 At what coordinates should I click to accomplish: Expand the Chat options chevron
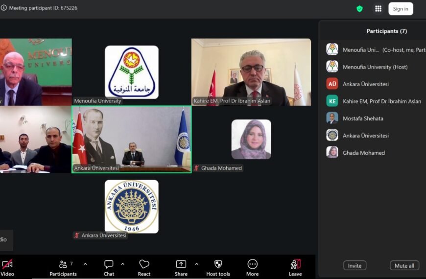point(123,264)
